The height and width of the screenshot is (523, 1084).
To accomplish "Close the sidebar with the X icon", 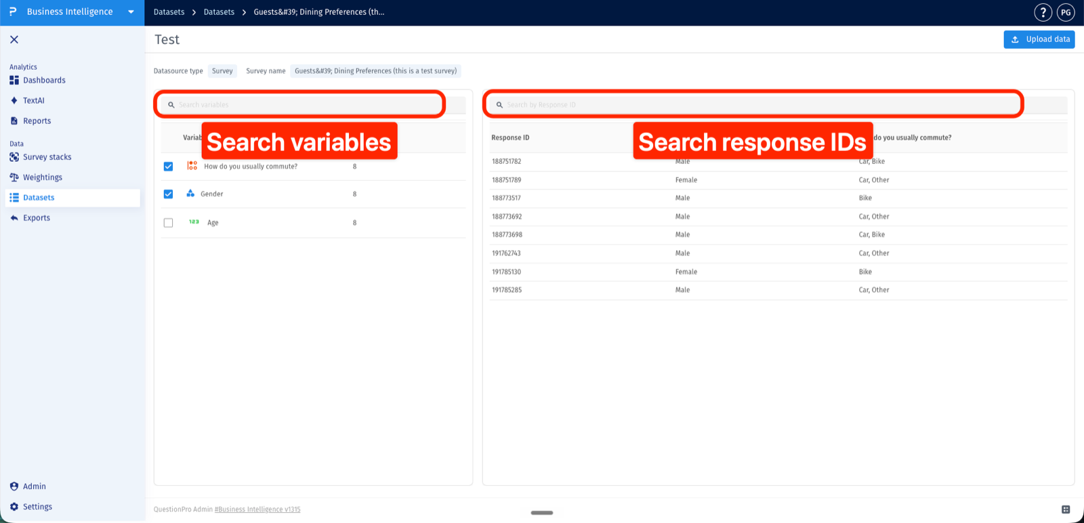I will point(14,39).
